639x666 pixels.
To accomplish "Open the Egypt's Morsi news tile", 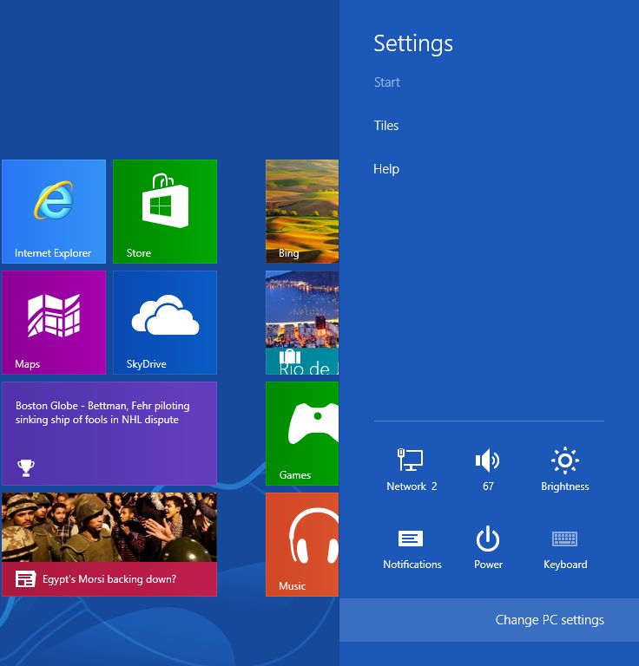I will point(109,545).
